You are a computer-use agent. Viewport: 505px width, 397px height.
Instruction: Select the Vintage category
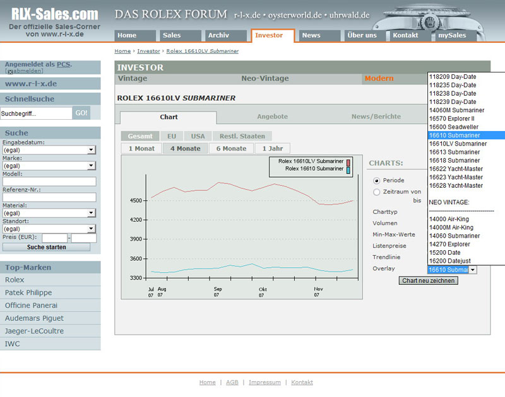133,78
